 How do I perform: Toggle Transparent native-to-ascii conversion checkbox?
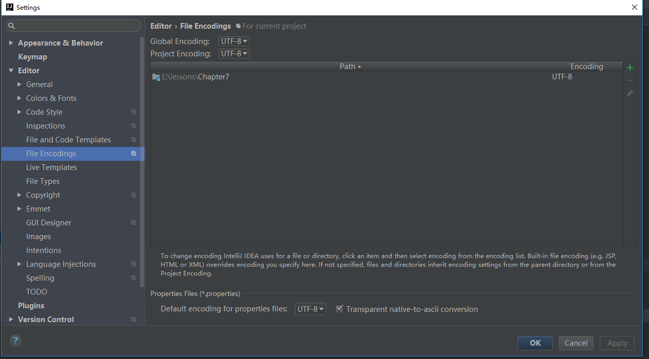tap(339, 309)
